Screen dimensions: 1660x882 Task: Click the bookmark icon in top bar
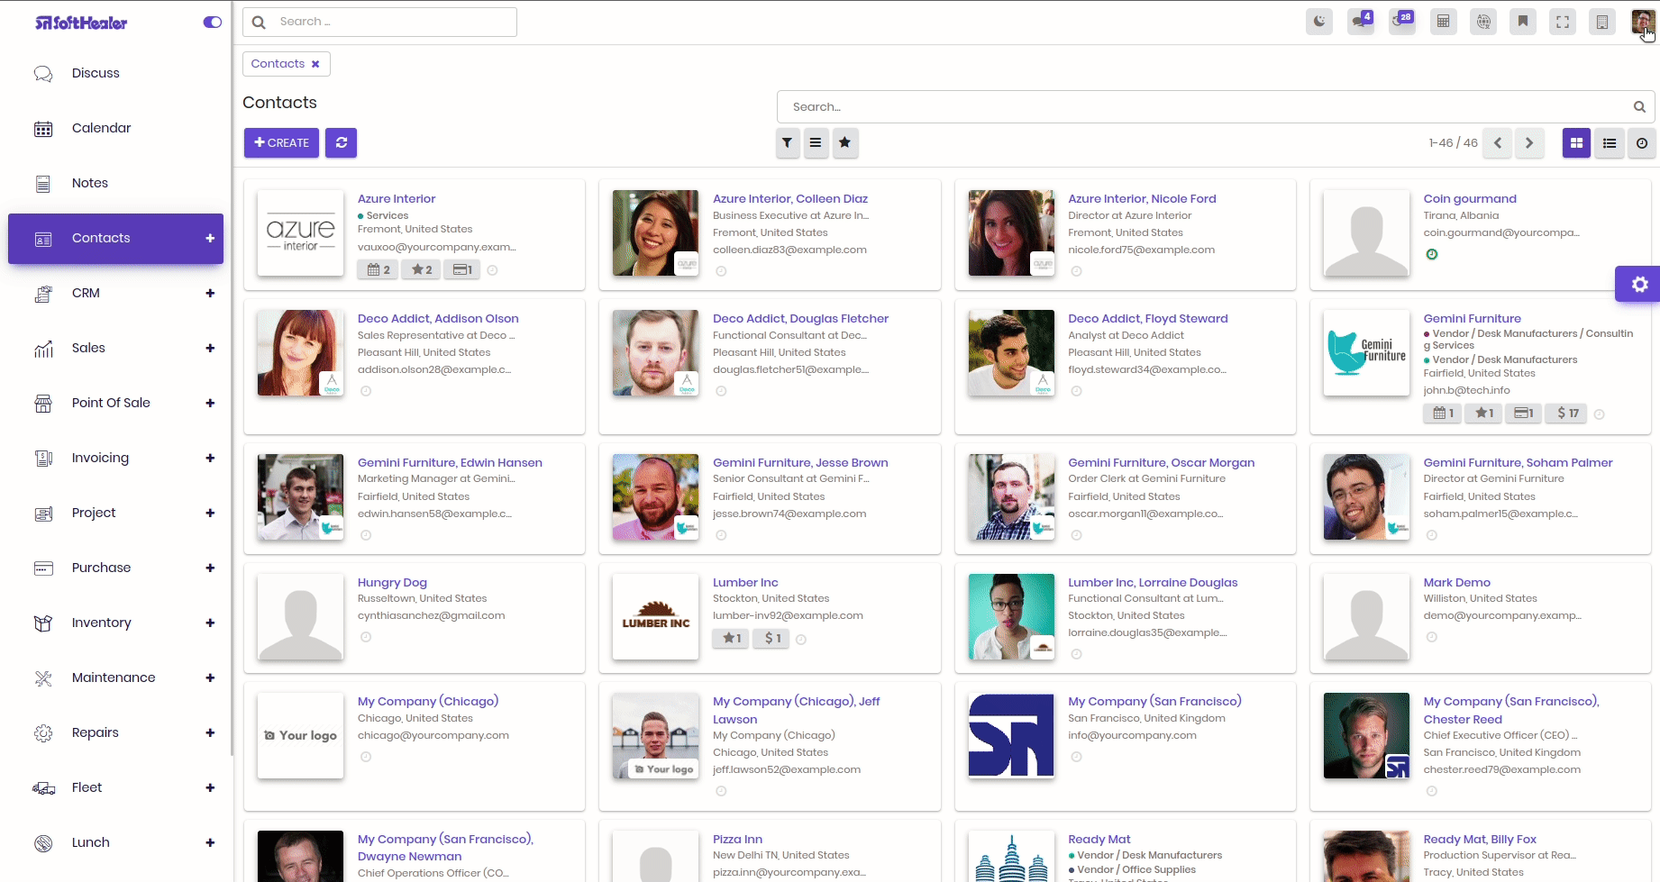pos(1523,22)
